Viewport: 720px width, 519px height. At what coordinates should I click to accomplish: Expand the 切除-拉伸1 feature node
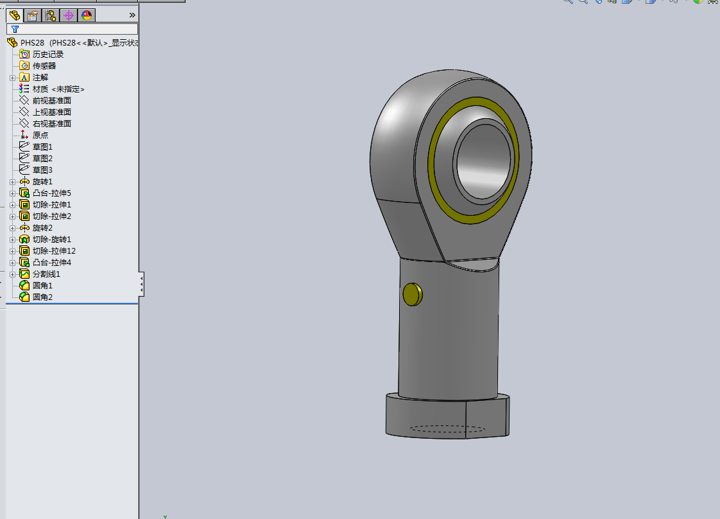[x=12, y=205]
